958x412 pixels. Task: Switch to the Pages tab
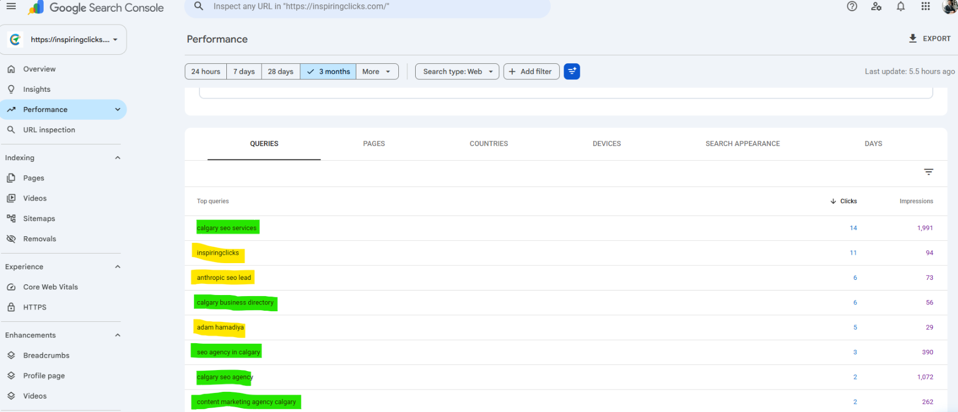coord(374,144)
